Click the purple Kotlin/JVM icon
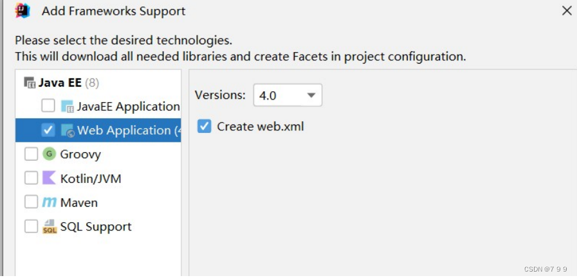 (x=49, y=178)
